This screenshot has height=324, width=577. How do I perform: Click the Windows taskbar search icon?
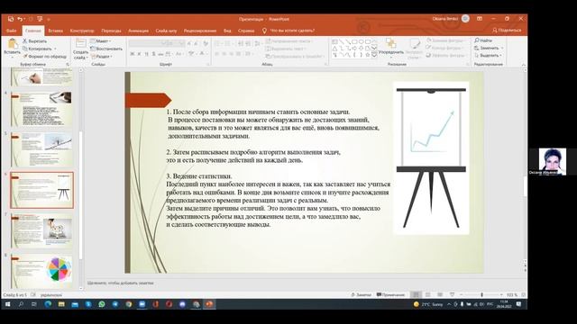[x=21, y=304]
